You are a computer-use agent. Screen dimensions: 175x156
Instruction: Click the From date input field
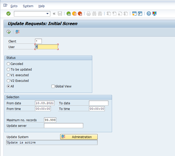[x=45, y=103]
